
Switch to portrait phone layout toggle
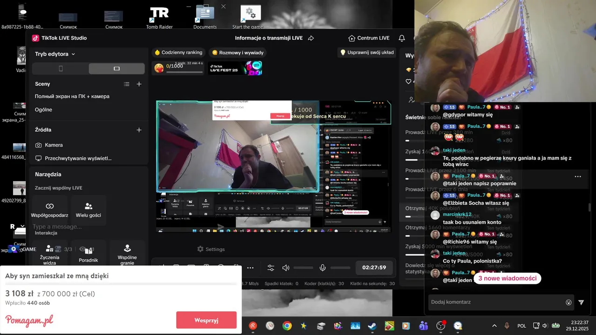pos(61,68)
